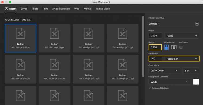Image resolution: width=203 pixels, height=105 pixels.
Task: Switch to the Recent tab
Action: coord(11,9)
